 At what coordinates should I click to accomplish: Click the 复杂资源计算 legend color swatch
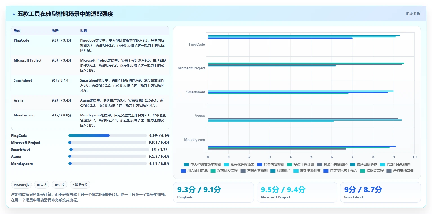click(296, 171)
